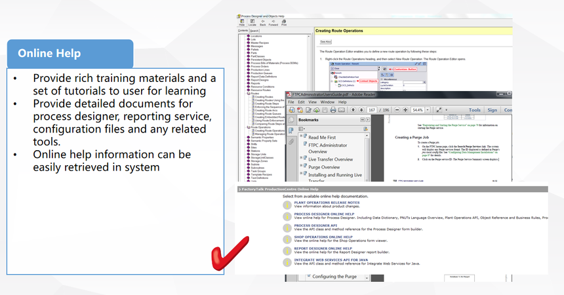Click the help contents scrollbar up arrow
The height and width of the screenshot is (295, 564).
(x=309, y=36)
